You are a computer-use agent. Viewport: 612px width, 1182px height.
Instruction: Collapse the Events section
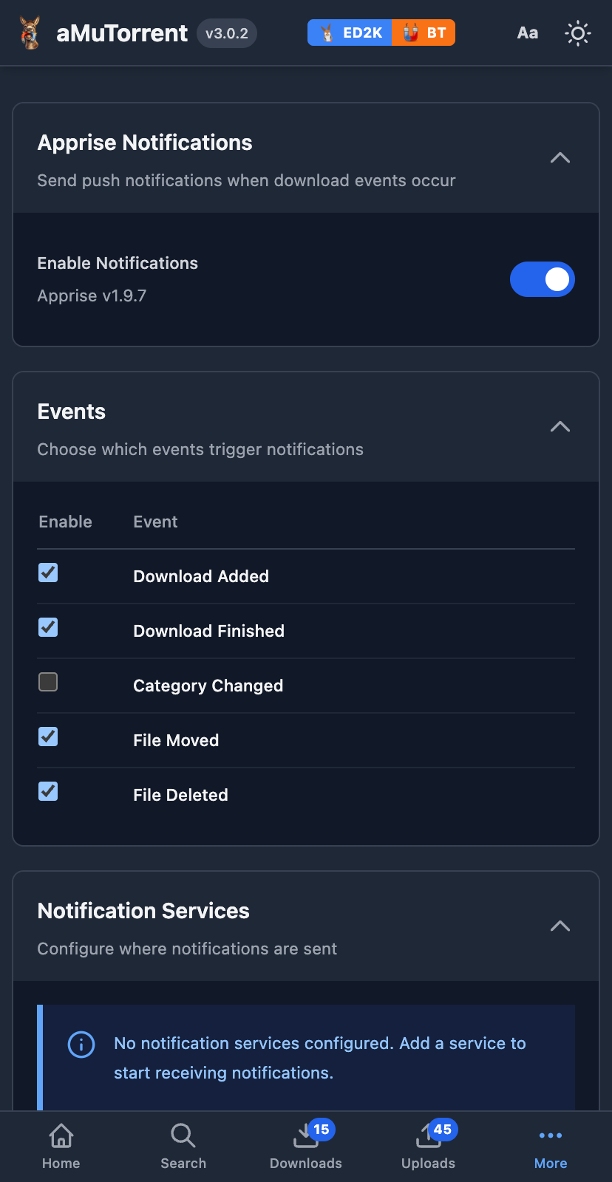coord(560,427)
